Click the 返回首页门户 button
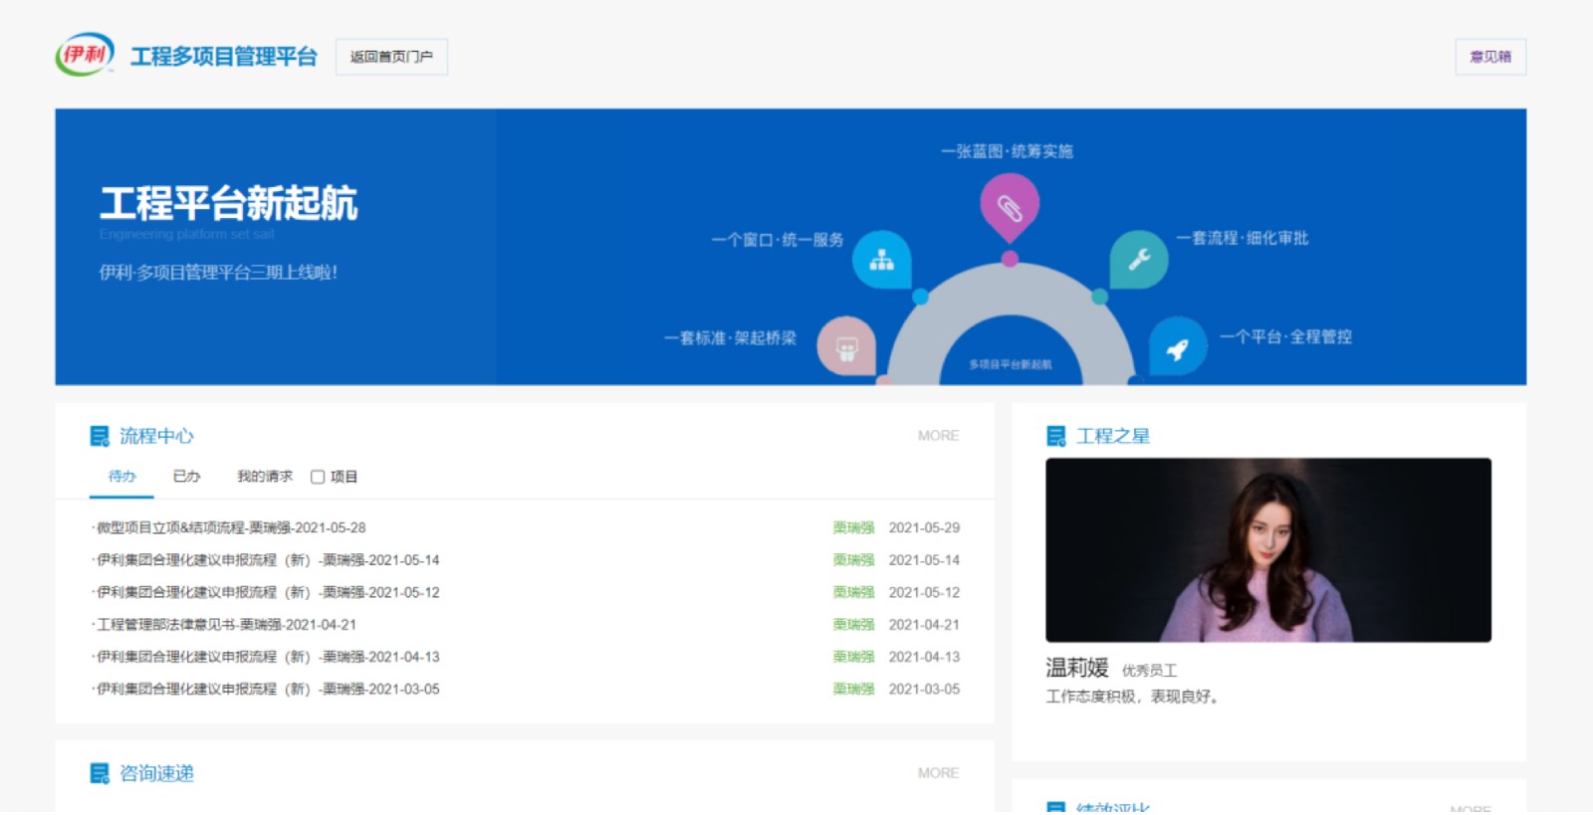Viewport: 1593px width, 815px height. tap(391, 57)
